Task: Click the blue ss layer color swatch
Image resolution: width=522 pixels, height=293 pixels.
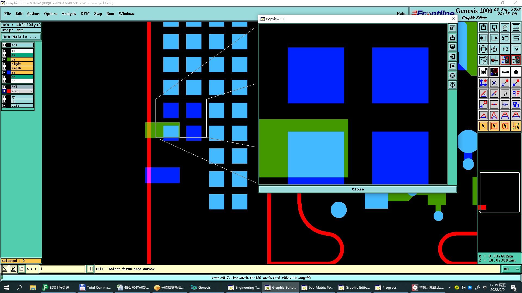Action: (9, 72)
